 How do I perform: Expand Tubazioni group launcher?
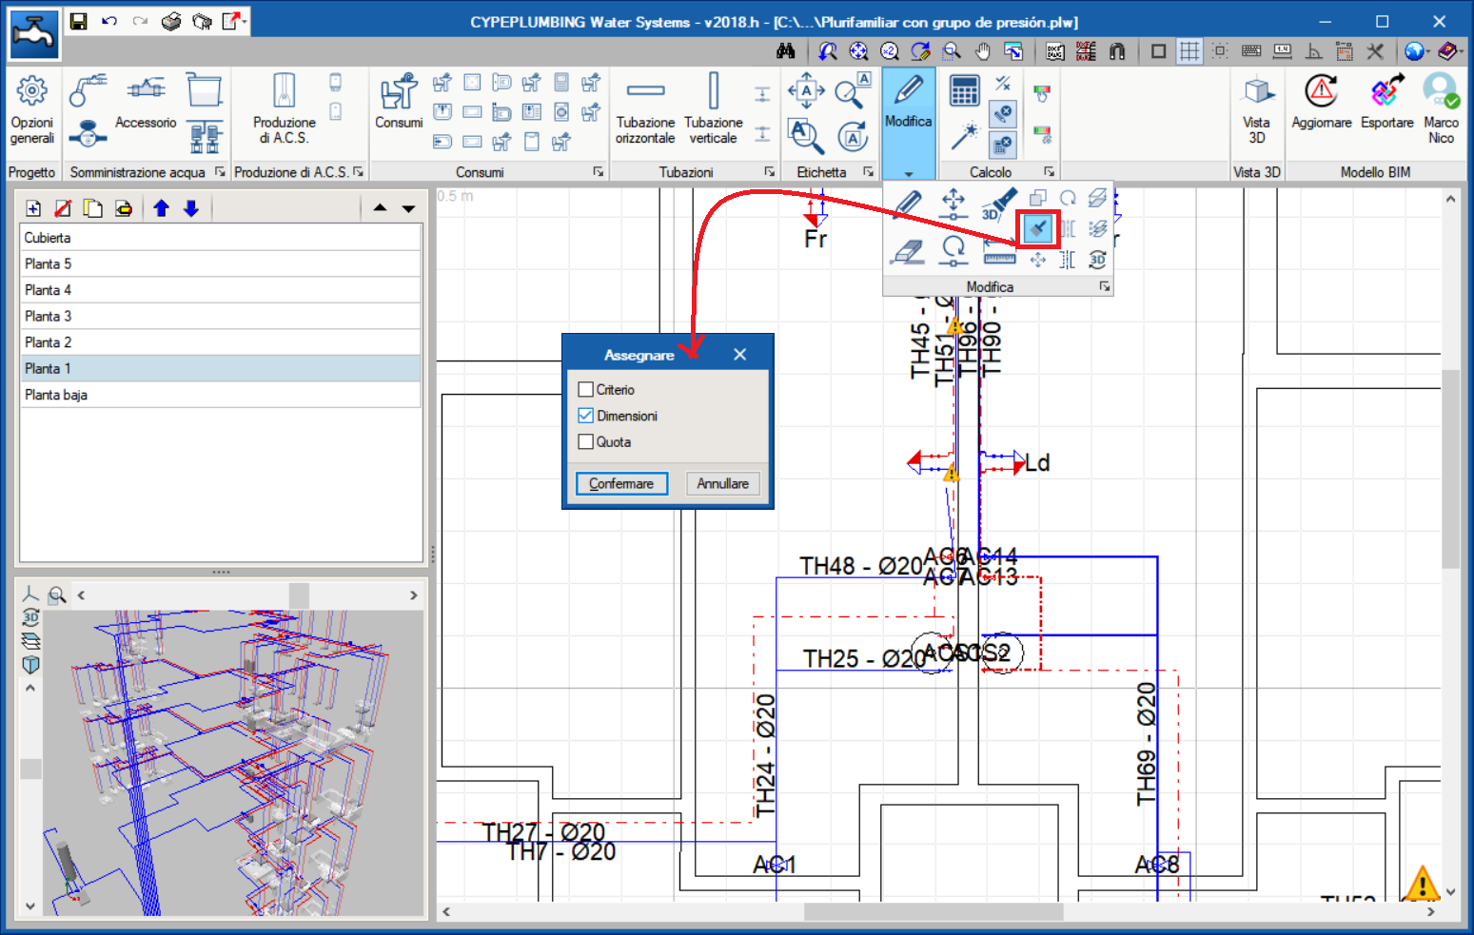[x=769, y=172]
